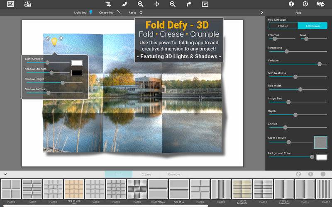Click the Shadow Softness slider handle

[x=49, y=93]
